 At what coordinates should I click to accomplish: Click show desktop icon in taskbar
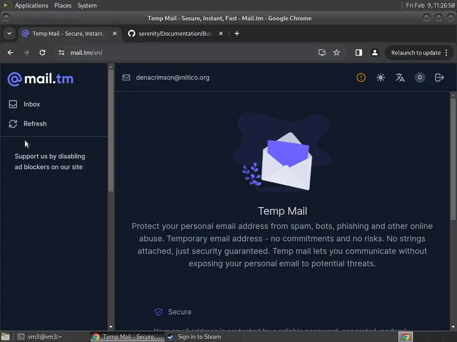click(x=5, y=337)
